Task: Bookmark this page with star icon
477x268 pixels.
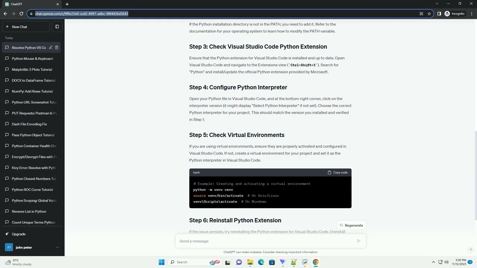Action: (429, 14)
